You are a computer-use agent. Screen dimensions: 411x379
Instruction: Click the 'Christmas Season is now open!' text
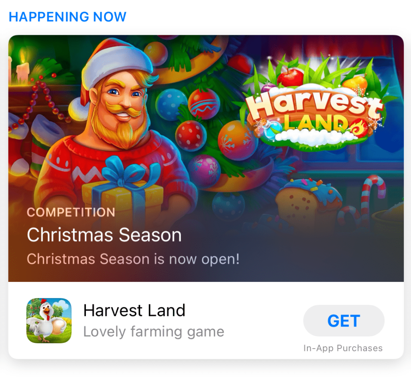click(133, 259)
